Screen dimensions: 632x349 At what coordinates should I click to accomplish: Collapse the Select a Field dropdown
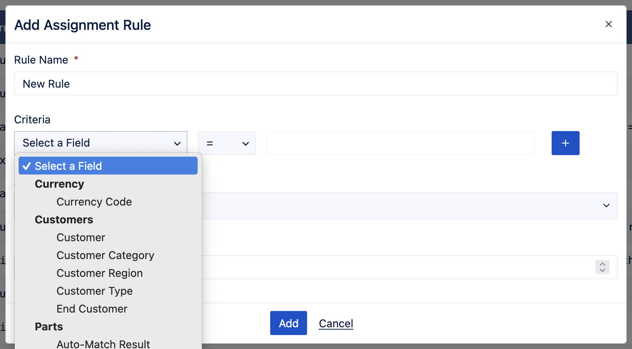pyautogui.click(x=101, y=143)
